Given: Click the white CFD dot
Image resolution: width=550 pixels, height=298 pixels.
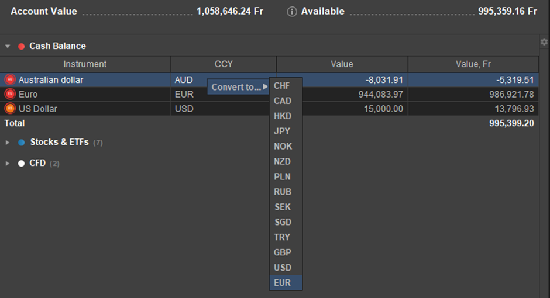Looking at the screenshot, I should pos(22,164).
